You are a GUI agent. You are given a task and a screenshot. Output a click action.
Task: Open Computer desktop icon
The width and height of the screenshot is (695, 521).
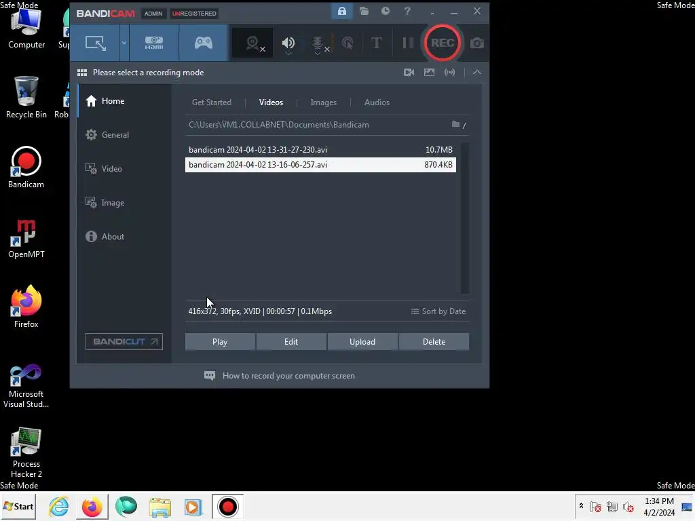point(26,29)
